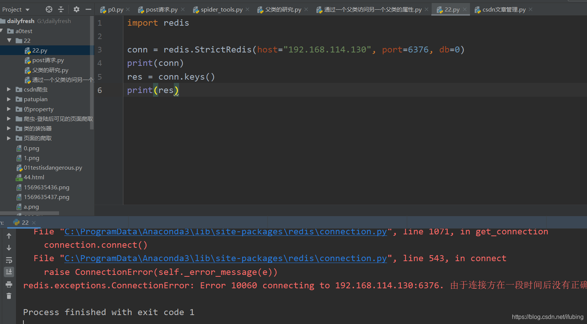Image resolution: width=587 pixels, height=324 pixels.
Task: Toggle soft-wrap in Run console
Action: point(9,260)
